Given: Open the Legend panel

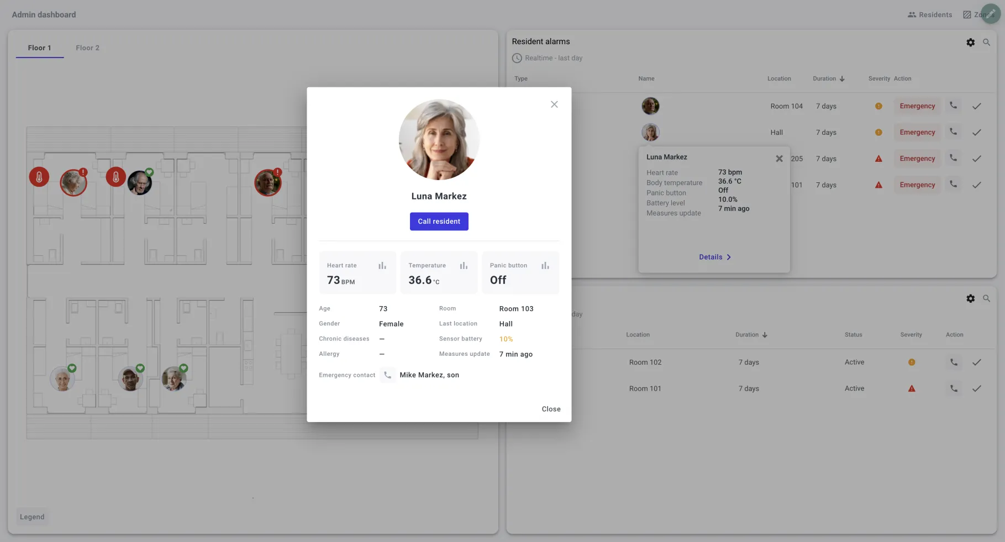Looking at the screenshot, I should [31, 517].
